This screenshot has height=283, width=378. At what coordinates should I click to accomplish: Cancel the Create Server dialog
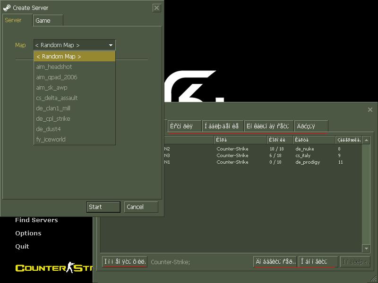pos(141,207)
